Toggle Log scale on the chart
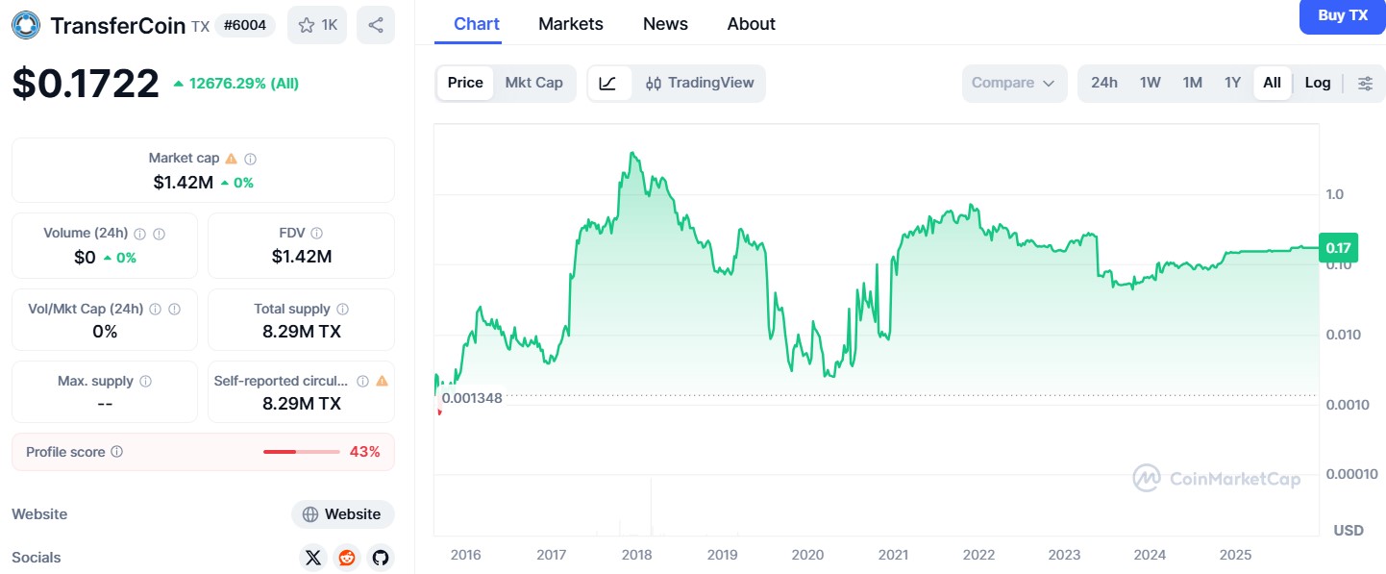1386x574 pixels. 1317,83
